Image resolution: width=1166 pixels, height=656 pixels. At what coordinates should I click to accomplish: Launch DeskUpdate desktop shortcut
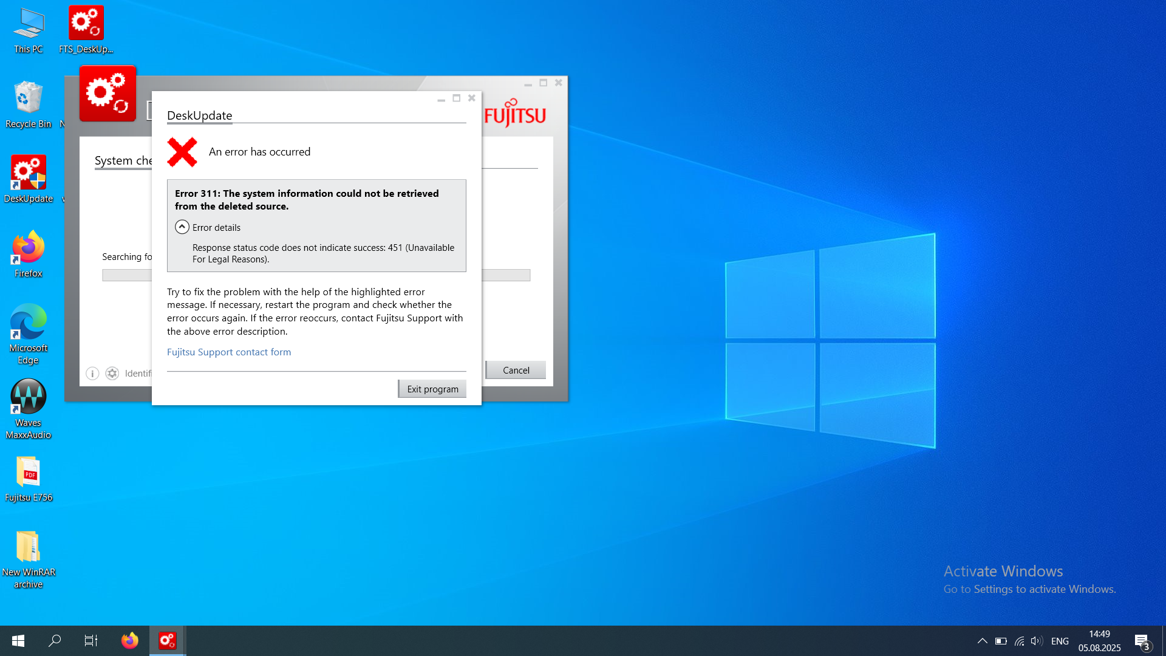(x=29, y=180)
